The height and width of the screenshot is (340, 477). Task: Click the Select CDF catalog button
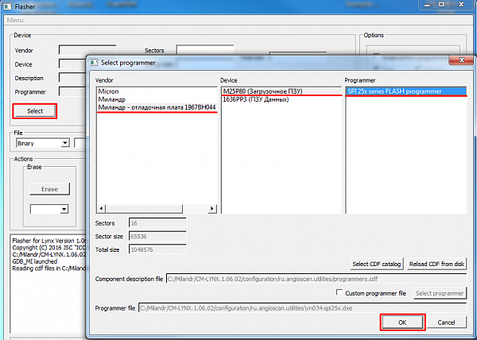tap(378, 264)
